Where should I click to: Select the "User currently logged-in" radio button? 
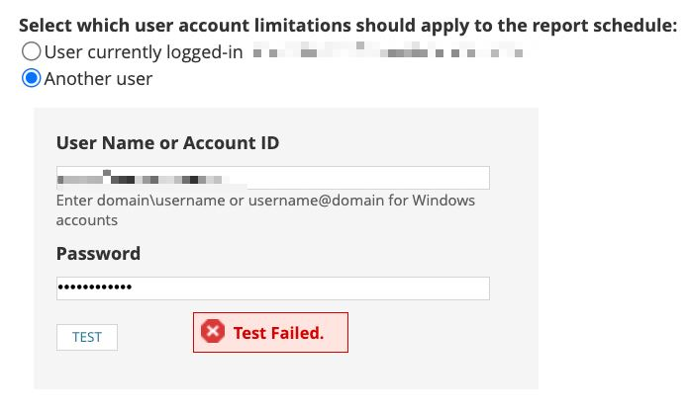(32, 51)
